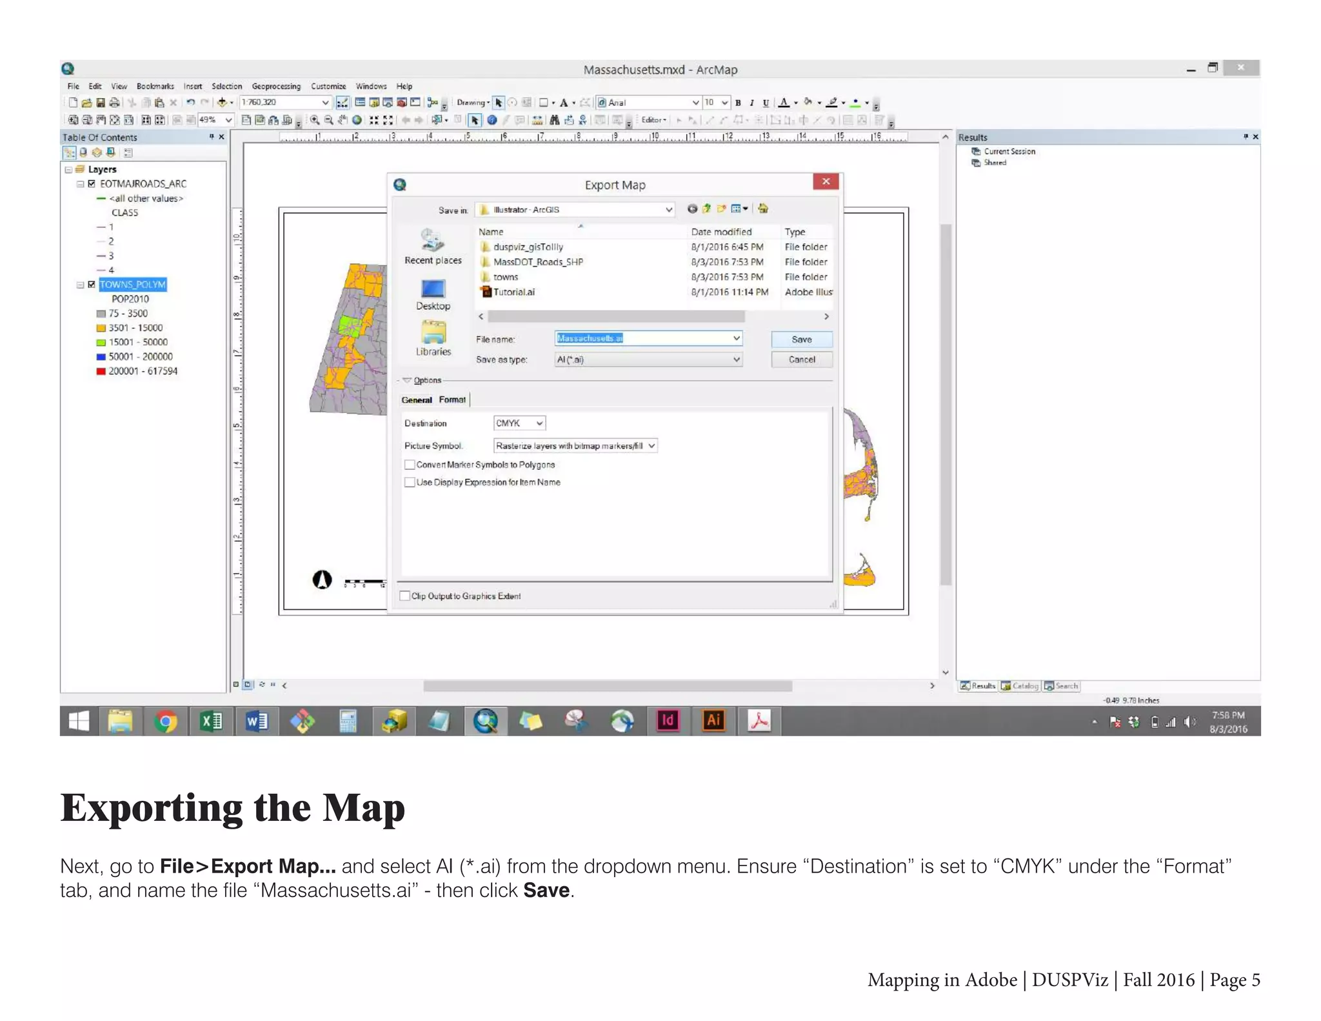Open the File name dropdown arrow
The image size is (1321, 1021).
tap(736, 338)
